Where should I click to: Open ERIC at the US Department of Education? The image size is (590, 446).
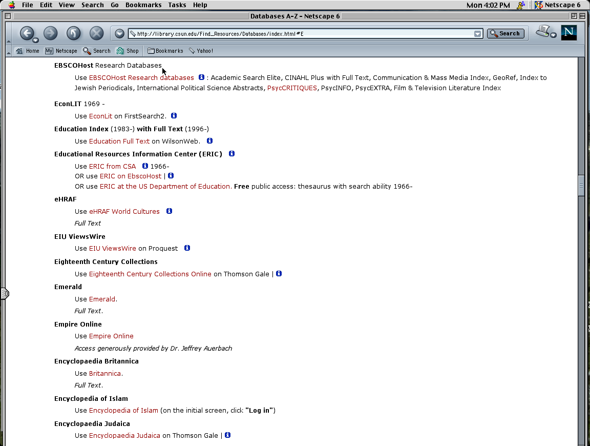pos(166,187)
